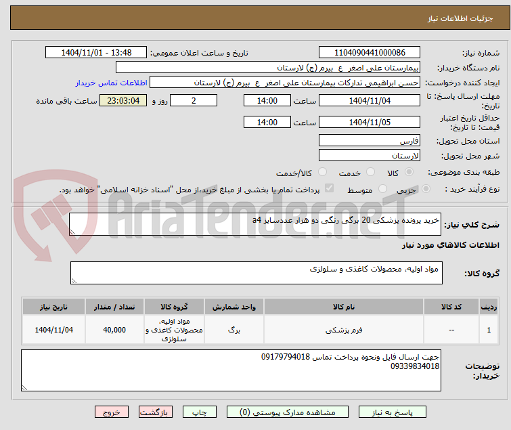Click the فرم پزشکی item name cell
This screenshot has width=511, height=430.
(344, 330)
